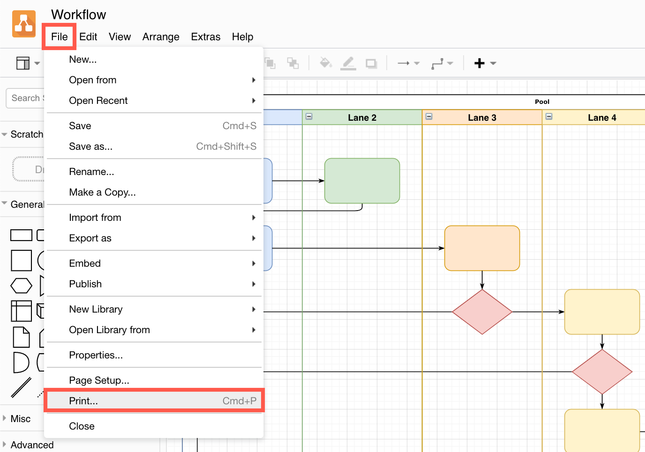Click the page view layout icon
This screenshot has height=452, width=645.
click(x=22, y=63)
